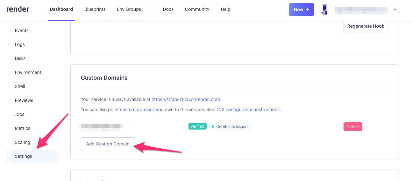Open Logs in the sidebar
Screen dimensions: 412x181
coord(20,44)
